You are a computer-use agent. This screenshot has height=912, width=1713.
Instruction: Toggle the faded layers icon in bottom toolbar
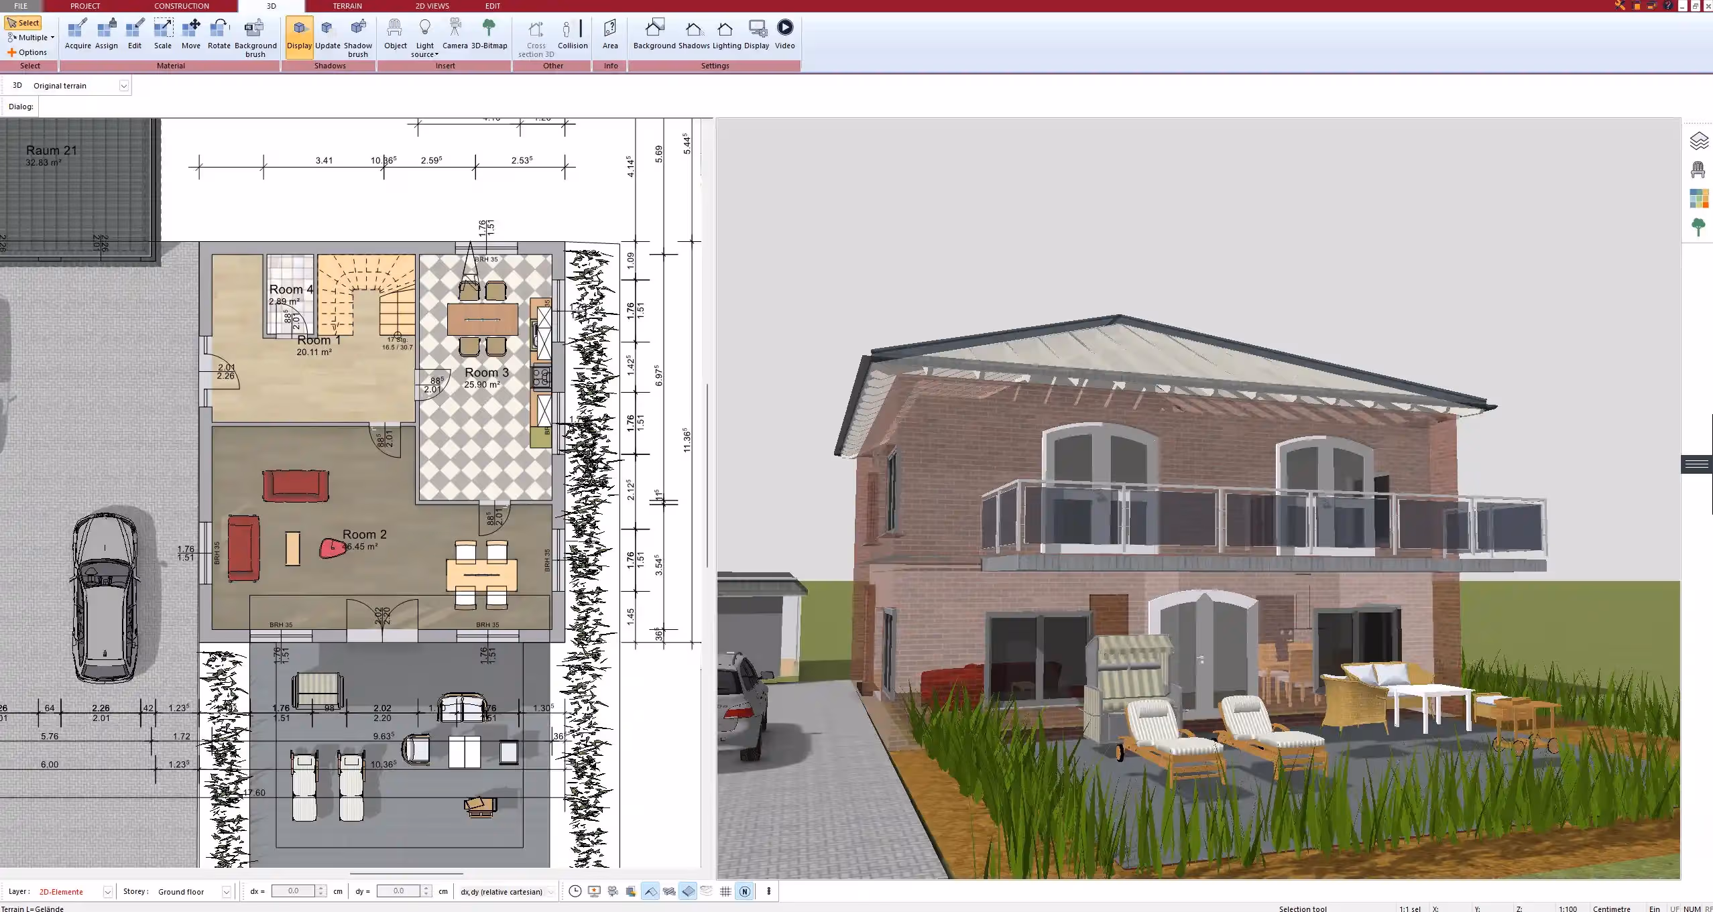707,891
